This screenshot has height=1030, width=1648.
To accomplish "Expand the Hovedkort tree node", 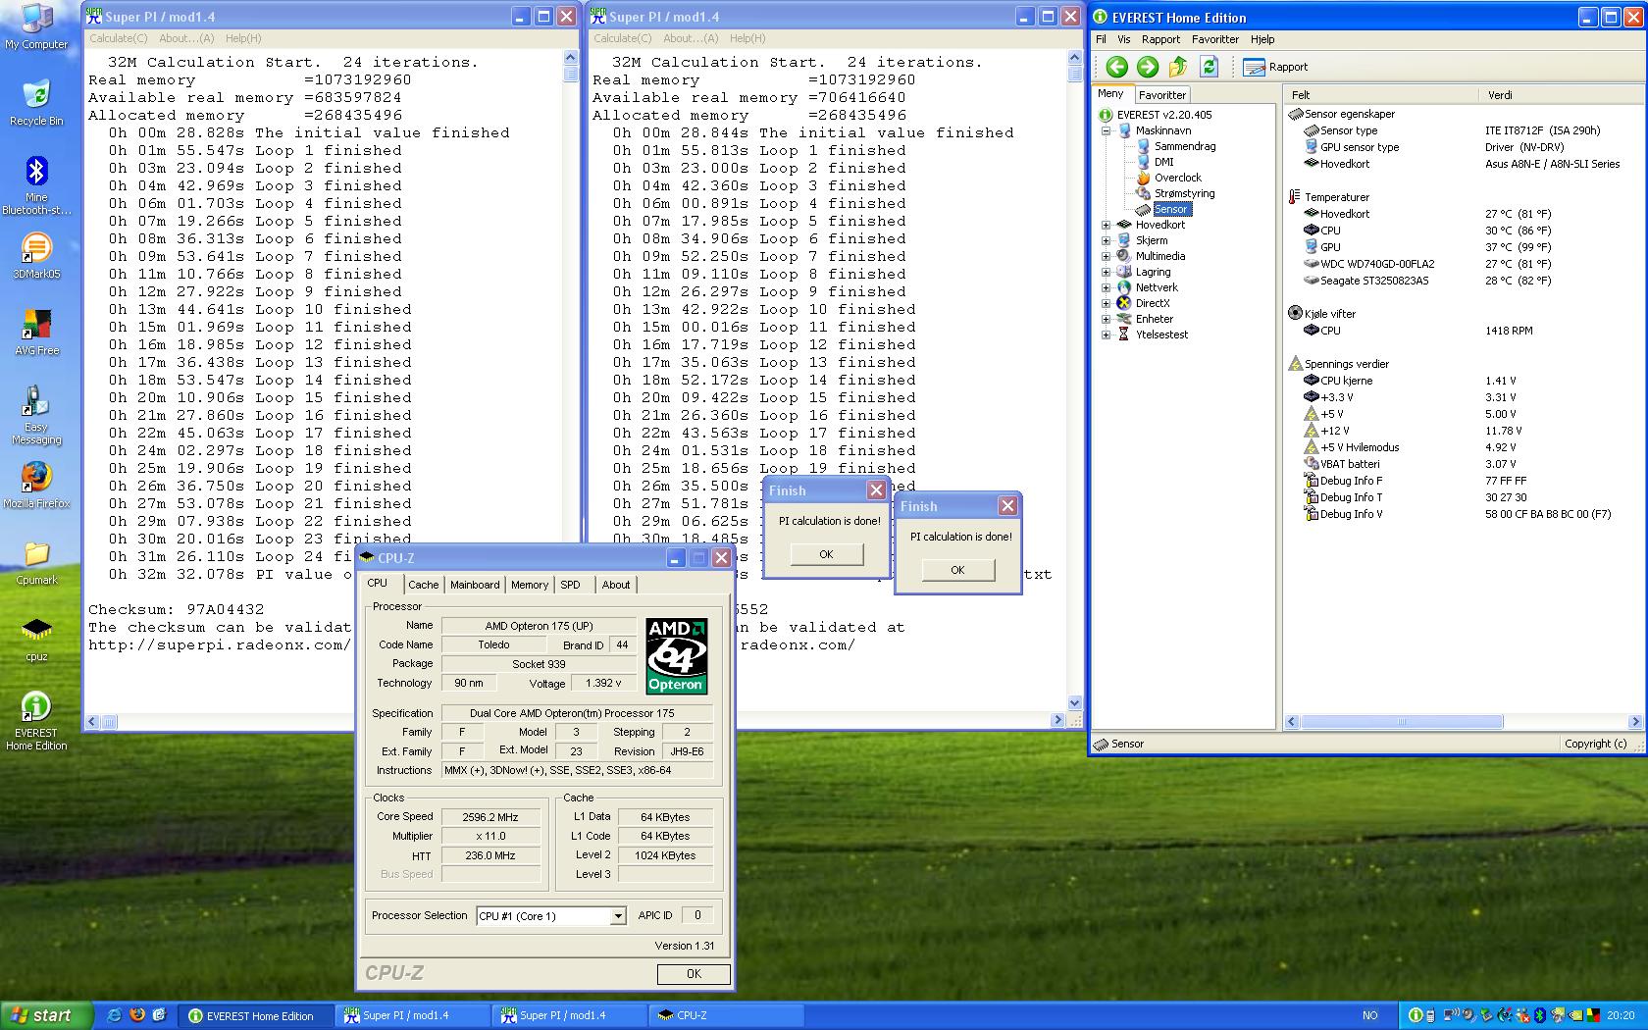I will pos(1106,225).
